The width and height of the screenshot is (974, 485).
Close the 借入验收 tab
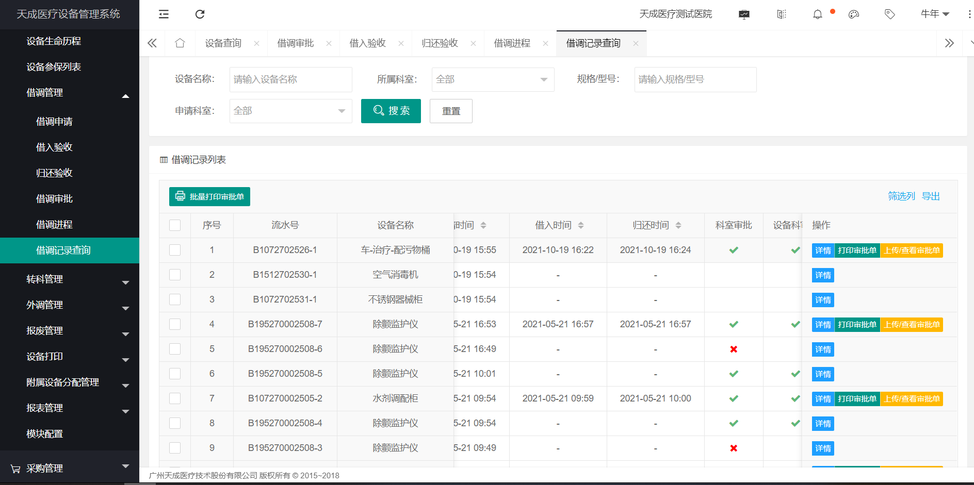tap(401, 44)
